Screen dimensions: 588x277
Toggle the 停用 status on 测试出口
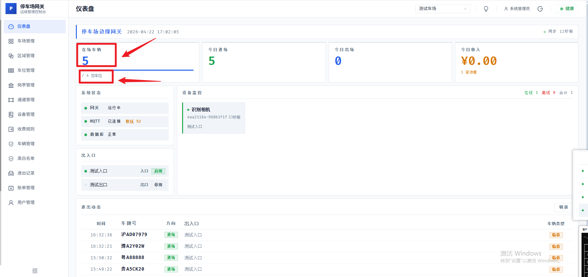158,185
